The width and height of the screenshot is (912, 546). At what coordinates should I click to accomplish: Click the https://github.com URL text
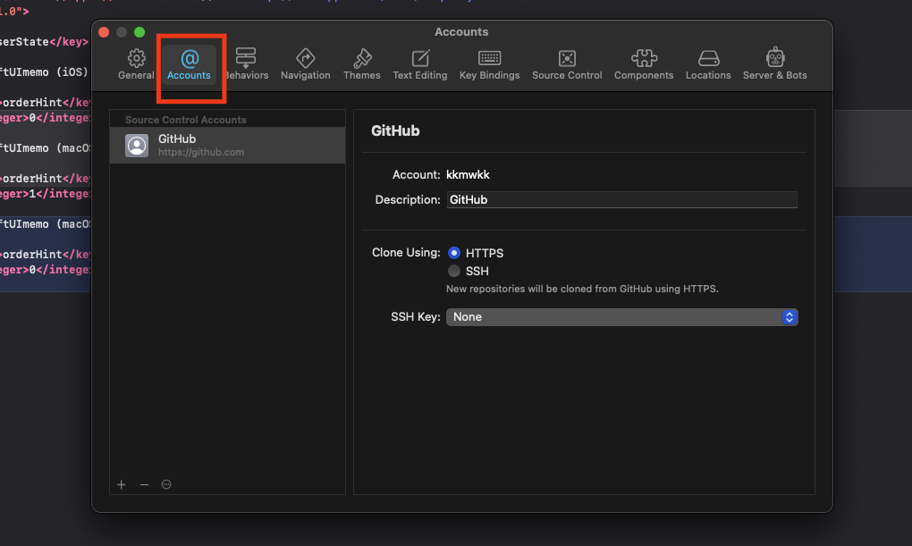[200, 152]
